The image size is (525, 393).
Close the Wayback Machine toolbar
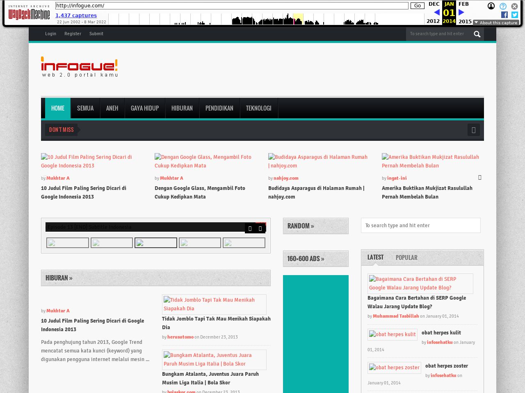click(514, 6)
